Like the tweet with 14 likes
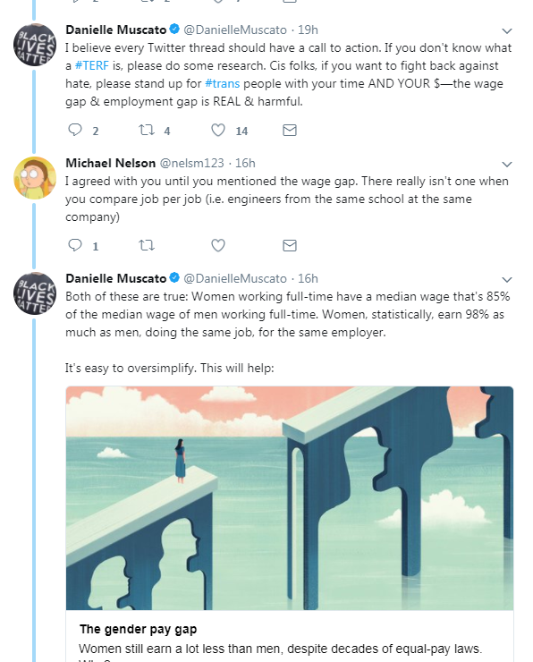 pyautogui.click(x=217, y=130)
